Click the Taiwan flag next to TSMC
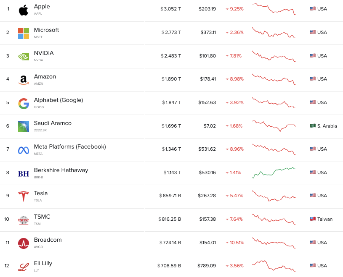This screenshot has height=277, width=343. pyautogui.click(x=313, y=219)
